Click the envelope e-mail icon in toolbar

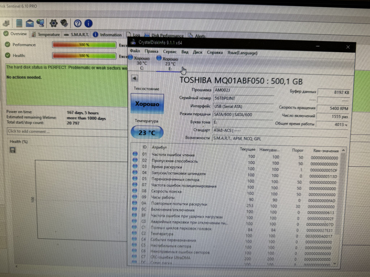pos(30,23)
